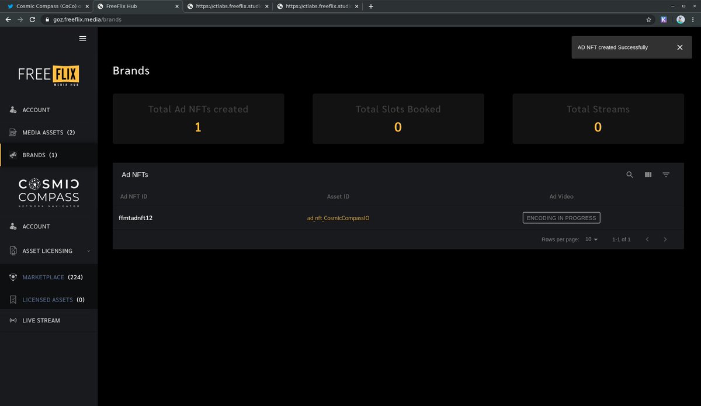The height and width of the screenshot is (406, 701).
Task: Click the Ad Video column header
Action: tap(561, 197)
